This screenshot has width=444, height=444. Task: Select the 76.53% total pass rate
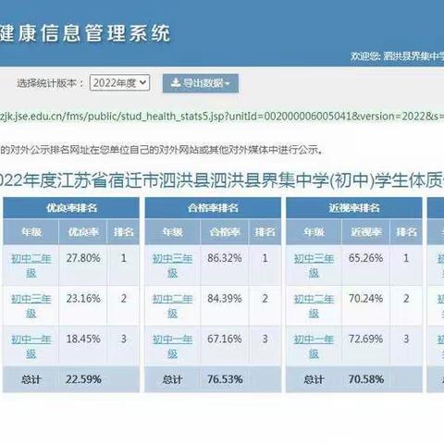[x=225, y=379]
